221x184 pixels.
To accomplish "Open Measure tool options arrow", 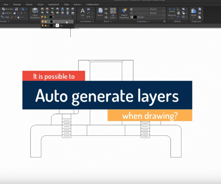I will click(x=172, y=18).
